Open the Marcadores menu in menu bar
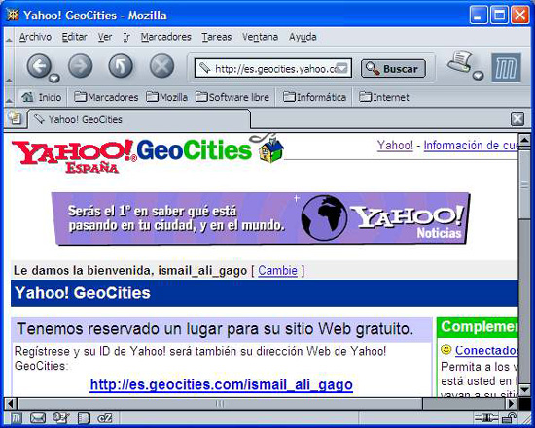 [x=165, y=37]
